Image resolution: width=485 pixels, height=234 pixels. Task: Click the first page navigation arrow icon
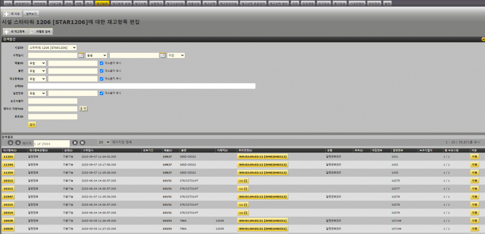(x=10, y=143)
